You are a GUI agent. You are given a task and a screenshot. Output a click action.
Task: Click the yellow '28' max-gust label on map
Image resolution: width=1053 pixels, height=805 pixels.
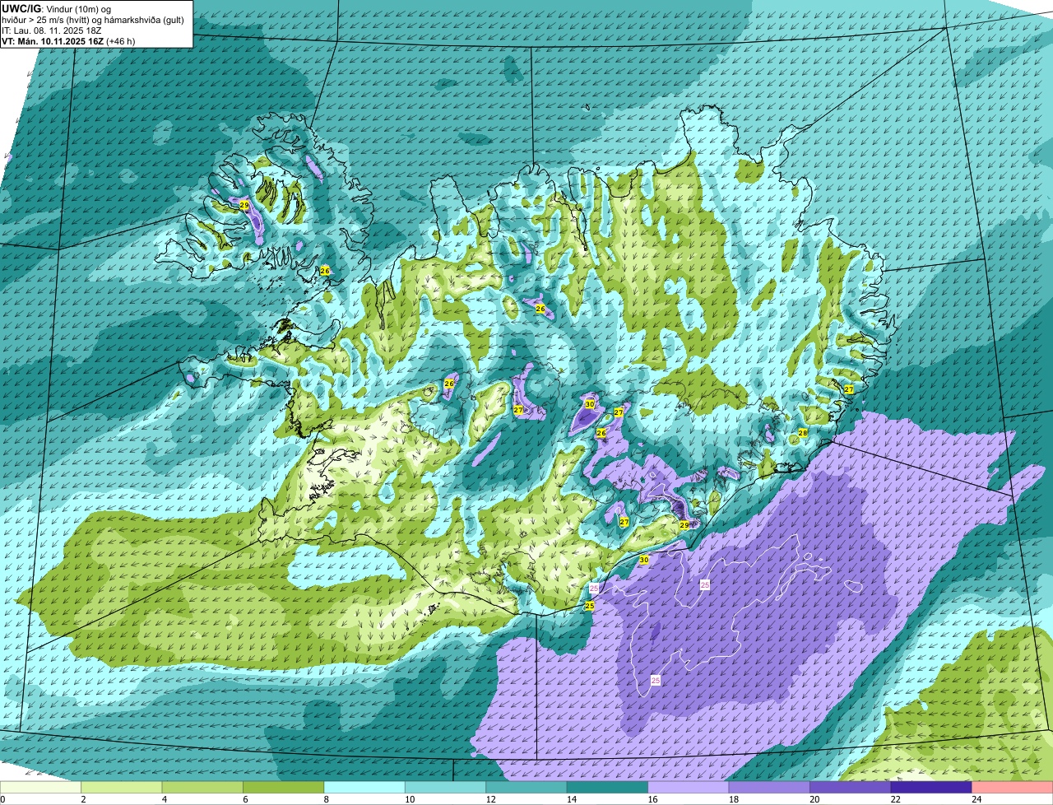pos(803,432)
